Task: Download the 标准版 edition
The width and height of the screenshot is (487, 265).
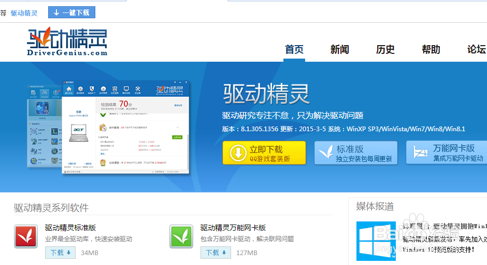Action: coord(356,152)
